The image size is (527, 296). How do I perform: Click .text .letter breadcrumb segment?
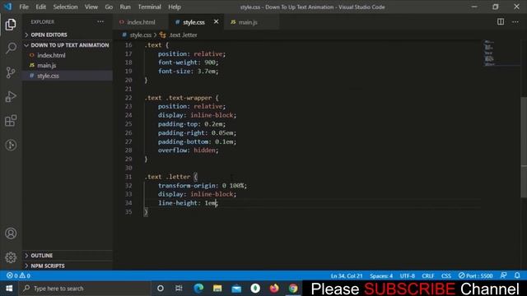(x=183, y=35)
